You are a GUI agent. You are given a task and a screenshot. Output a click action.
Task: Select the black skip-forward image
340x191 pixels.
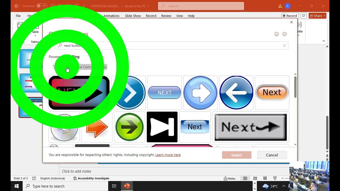(162, 127)
